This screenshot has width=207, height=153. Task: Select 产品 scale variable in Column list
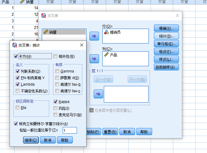(111, 55)
